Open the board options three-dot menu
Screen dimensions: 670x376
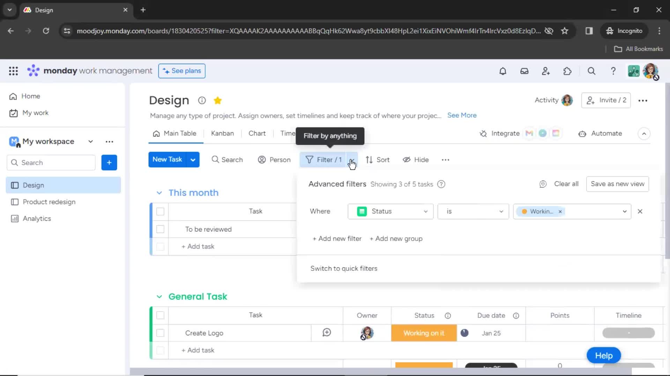[643, 101]
